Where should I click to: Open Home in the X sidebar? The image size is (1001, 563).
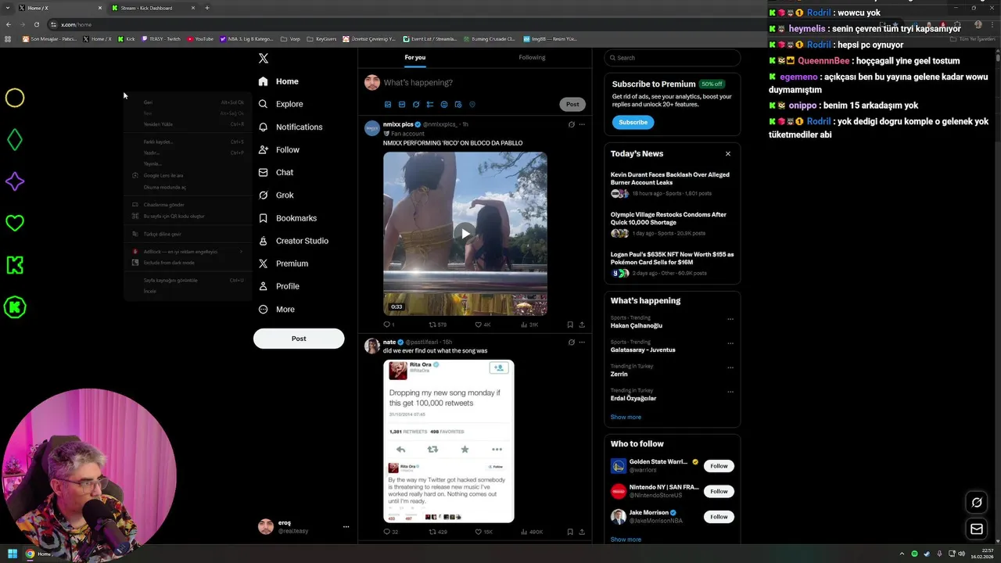click(278, 81)
